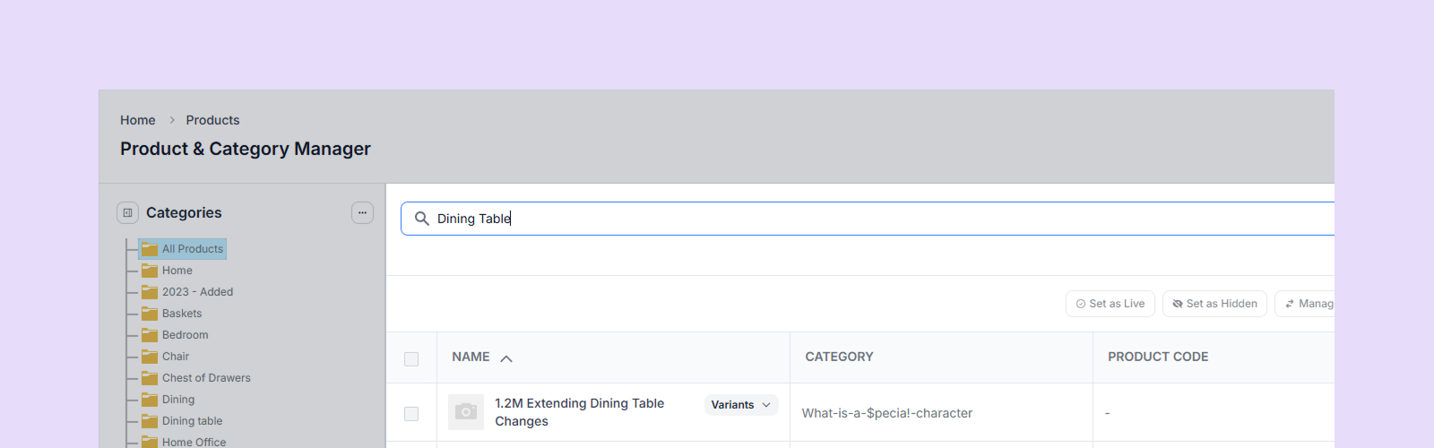Click the Categories panel collapse icon
1434x448 pixels.
(x=127, y=213)
